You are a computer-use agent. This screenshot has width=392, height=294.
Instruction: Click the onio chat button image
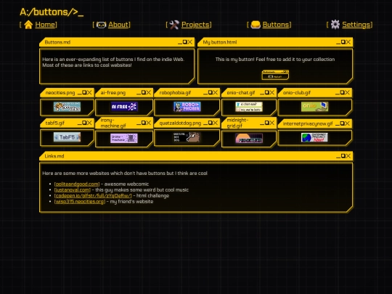pyautogui.click(x=249, y=107)
